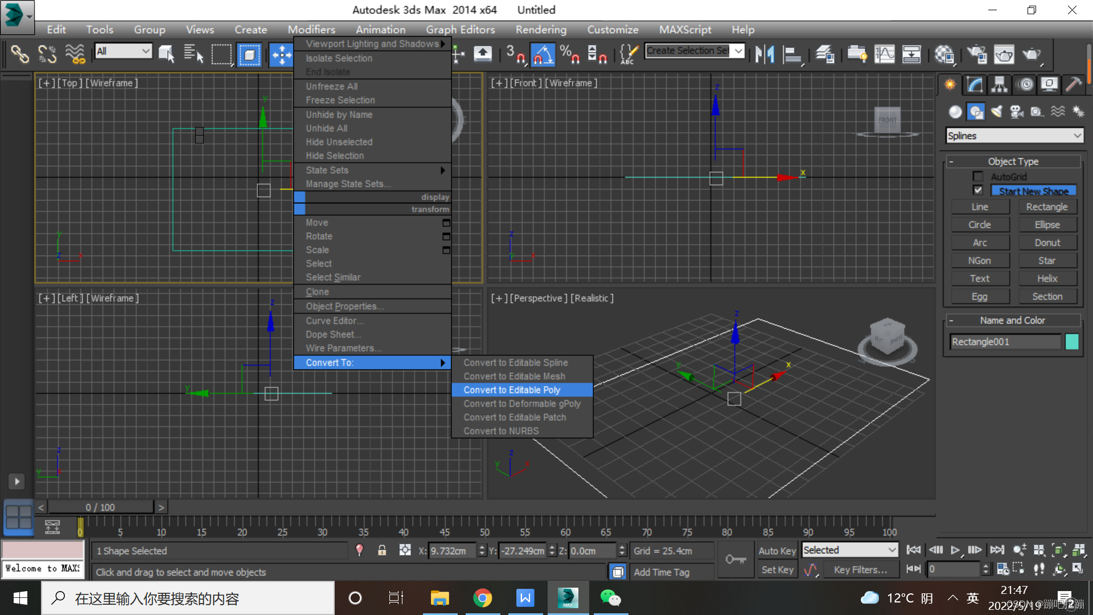Open the Curve Editor toolbar icon
Viewport: 1093px width, 615px height.
884,54
